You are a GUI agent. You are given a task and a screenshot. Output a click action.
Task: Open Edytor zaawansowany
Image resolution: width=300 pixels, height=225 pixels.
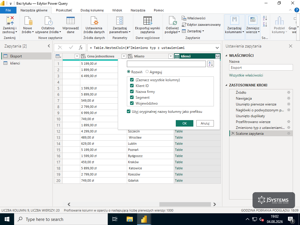click(x=201, y=25)
